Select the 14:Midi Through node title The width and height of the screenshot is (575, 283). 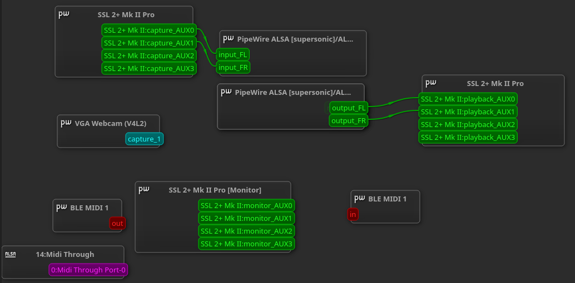[65, 254]
